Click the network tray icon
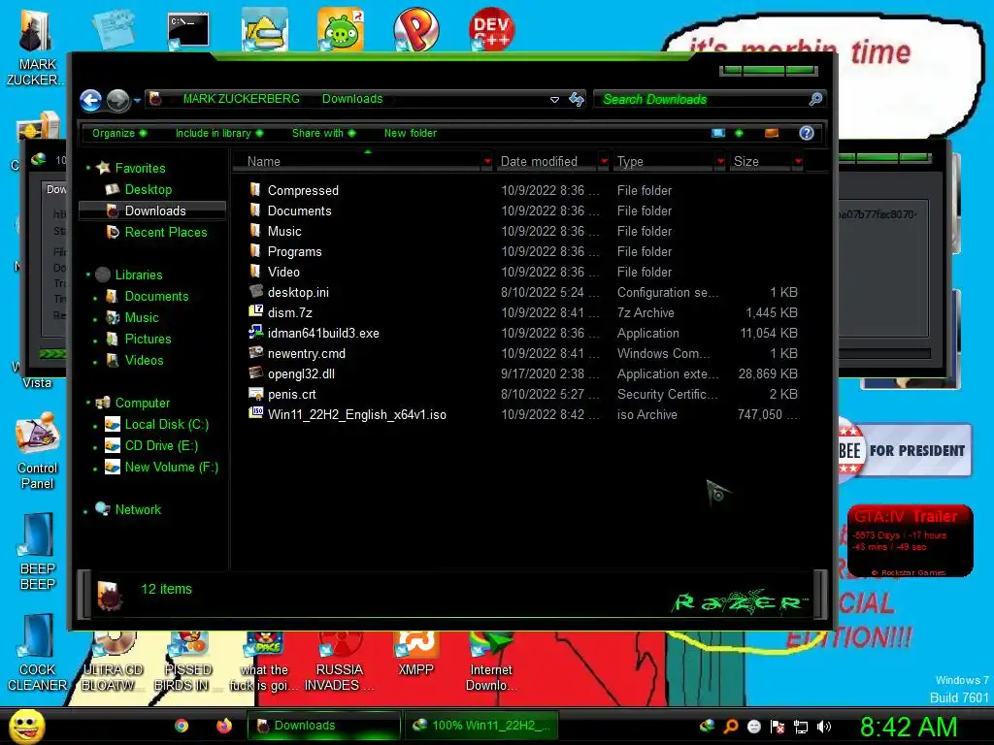This screenshot has height=745, width=994. pos(801,727)
